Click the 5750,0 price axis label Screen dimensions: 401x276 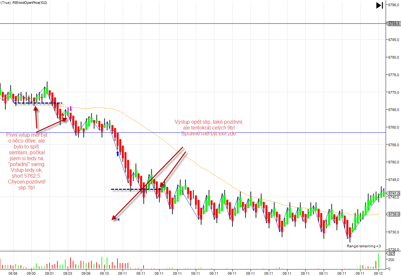[x=393, y=162]
